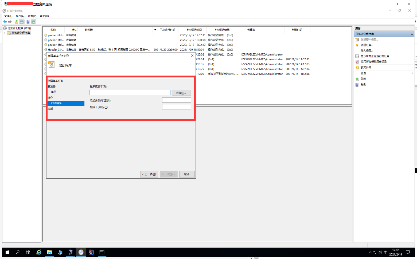Click the 上一步(B) back button

pos(149,174)
